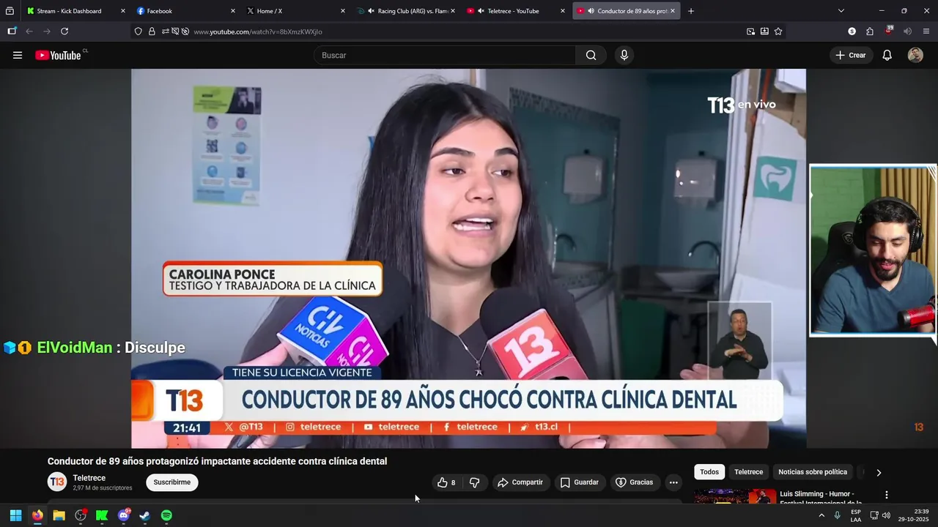938x527 pixels.
Task: Go back to previous page
Action: (x=29, y=31)
